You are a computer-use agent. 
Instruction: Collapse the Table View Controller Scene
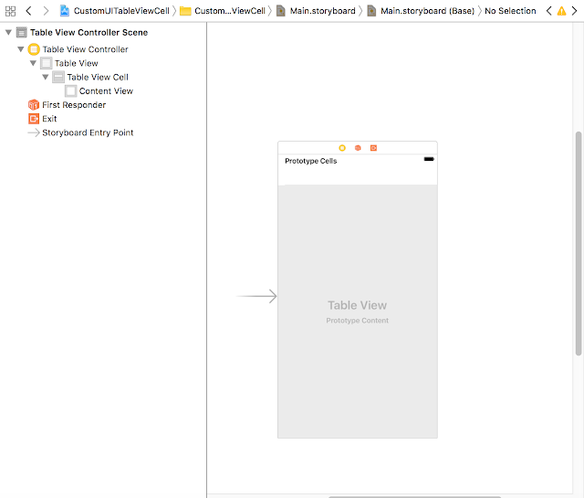tap(8, 33)
